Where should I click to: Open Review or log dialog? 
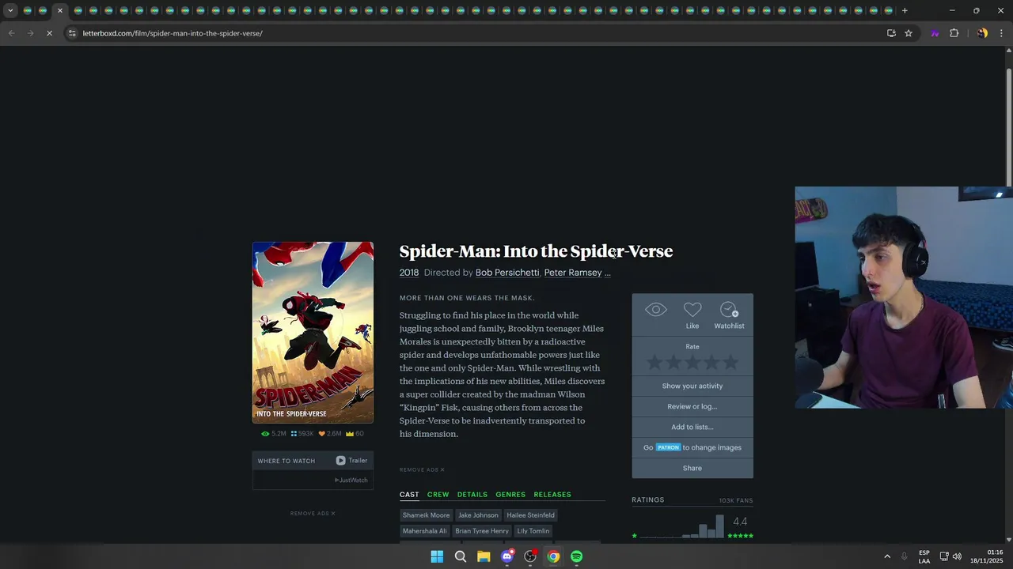tap(692, 406)
